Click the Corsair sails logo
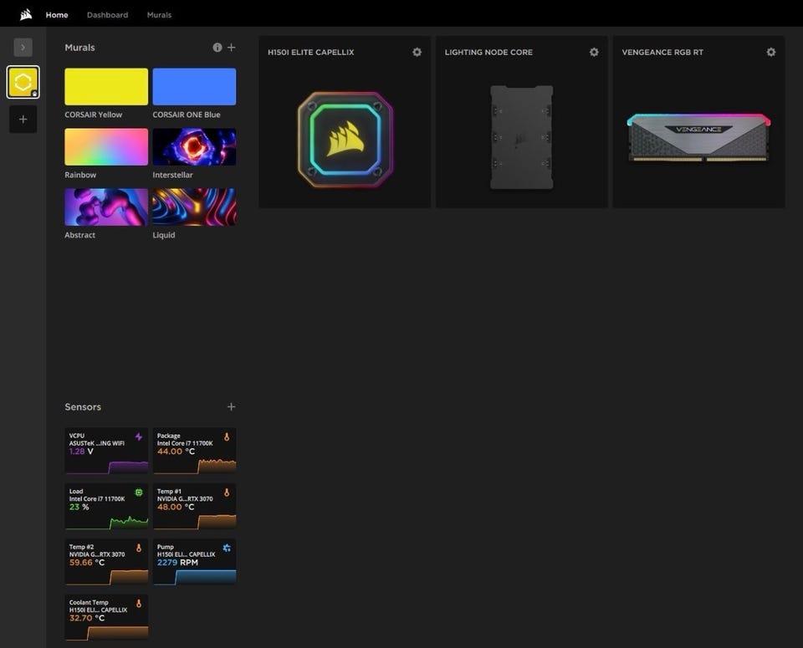 click(26, 15)
